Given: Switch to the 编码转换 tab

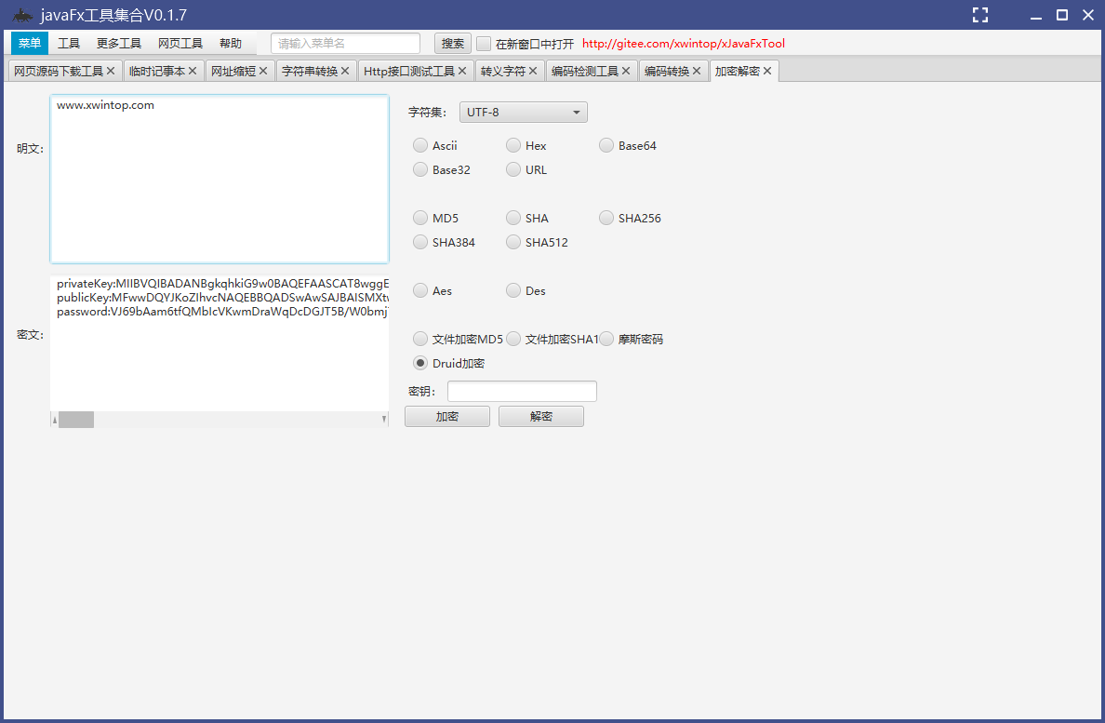Looking at the screenshot, I should click(x=667, y=71).
